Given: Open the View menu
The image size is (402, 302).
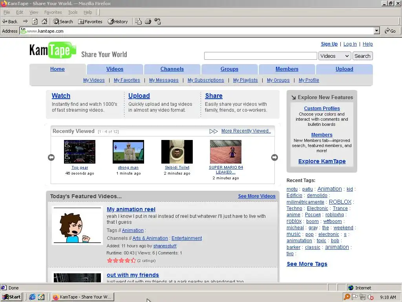Looking at the screenshot, I should click(x=34, y=12).
